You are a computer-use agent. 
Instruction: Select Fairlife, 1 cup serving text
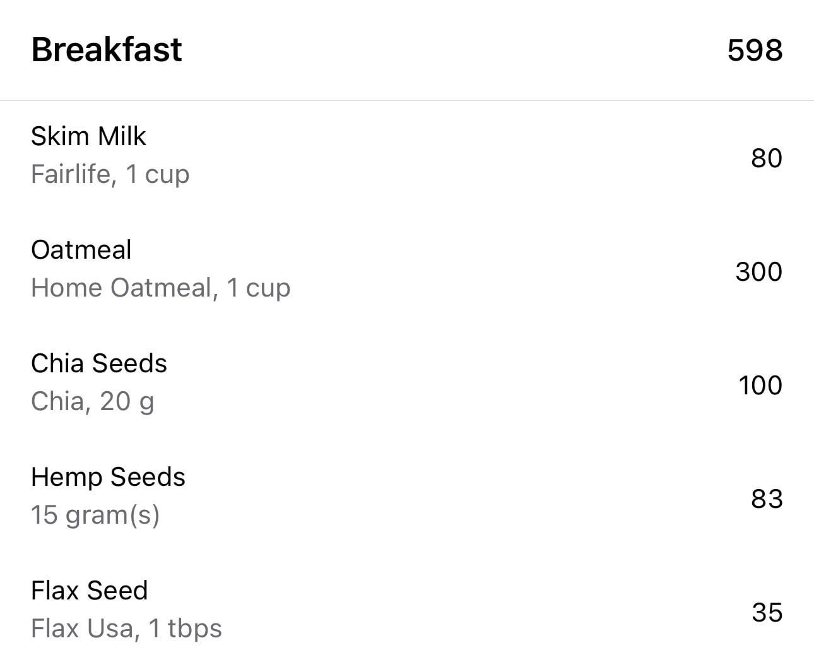coord(110,174)
